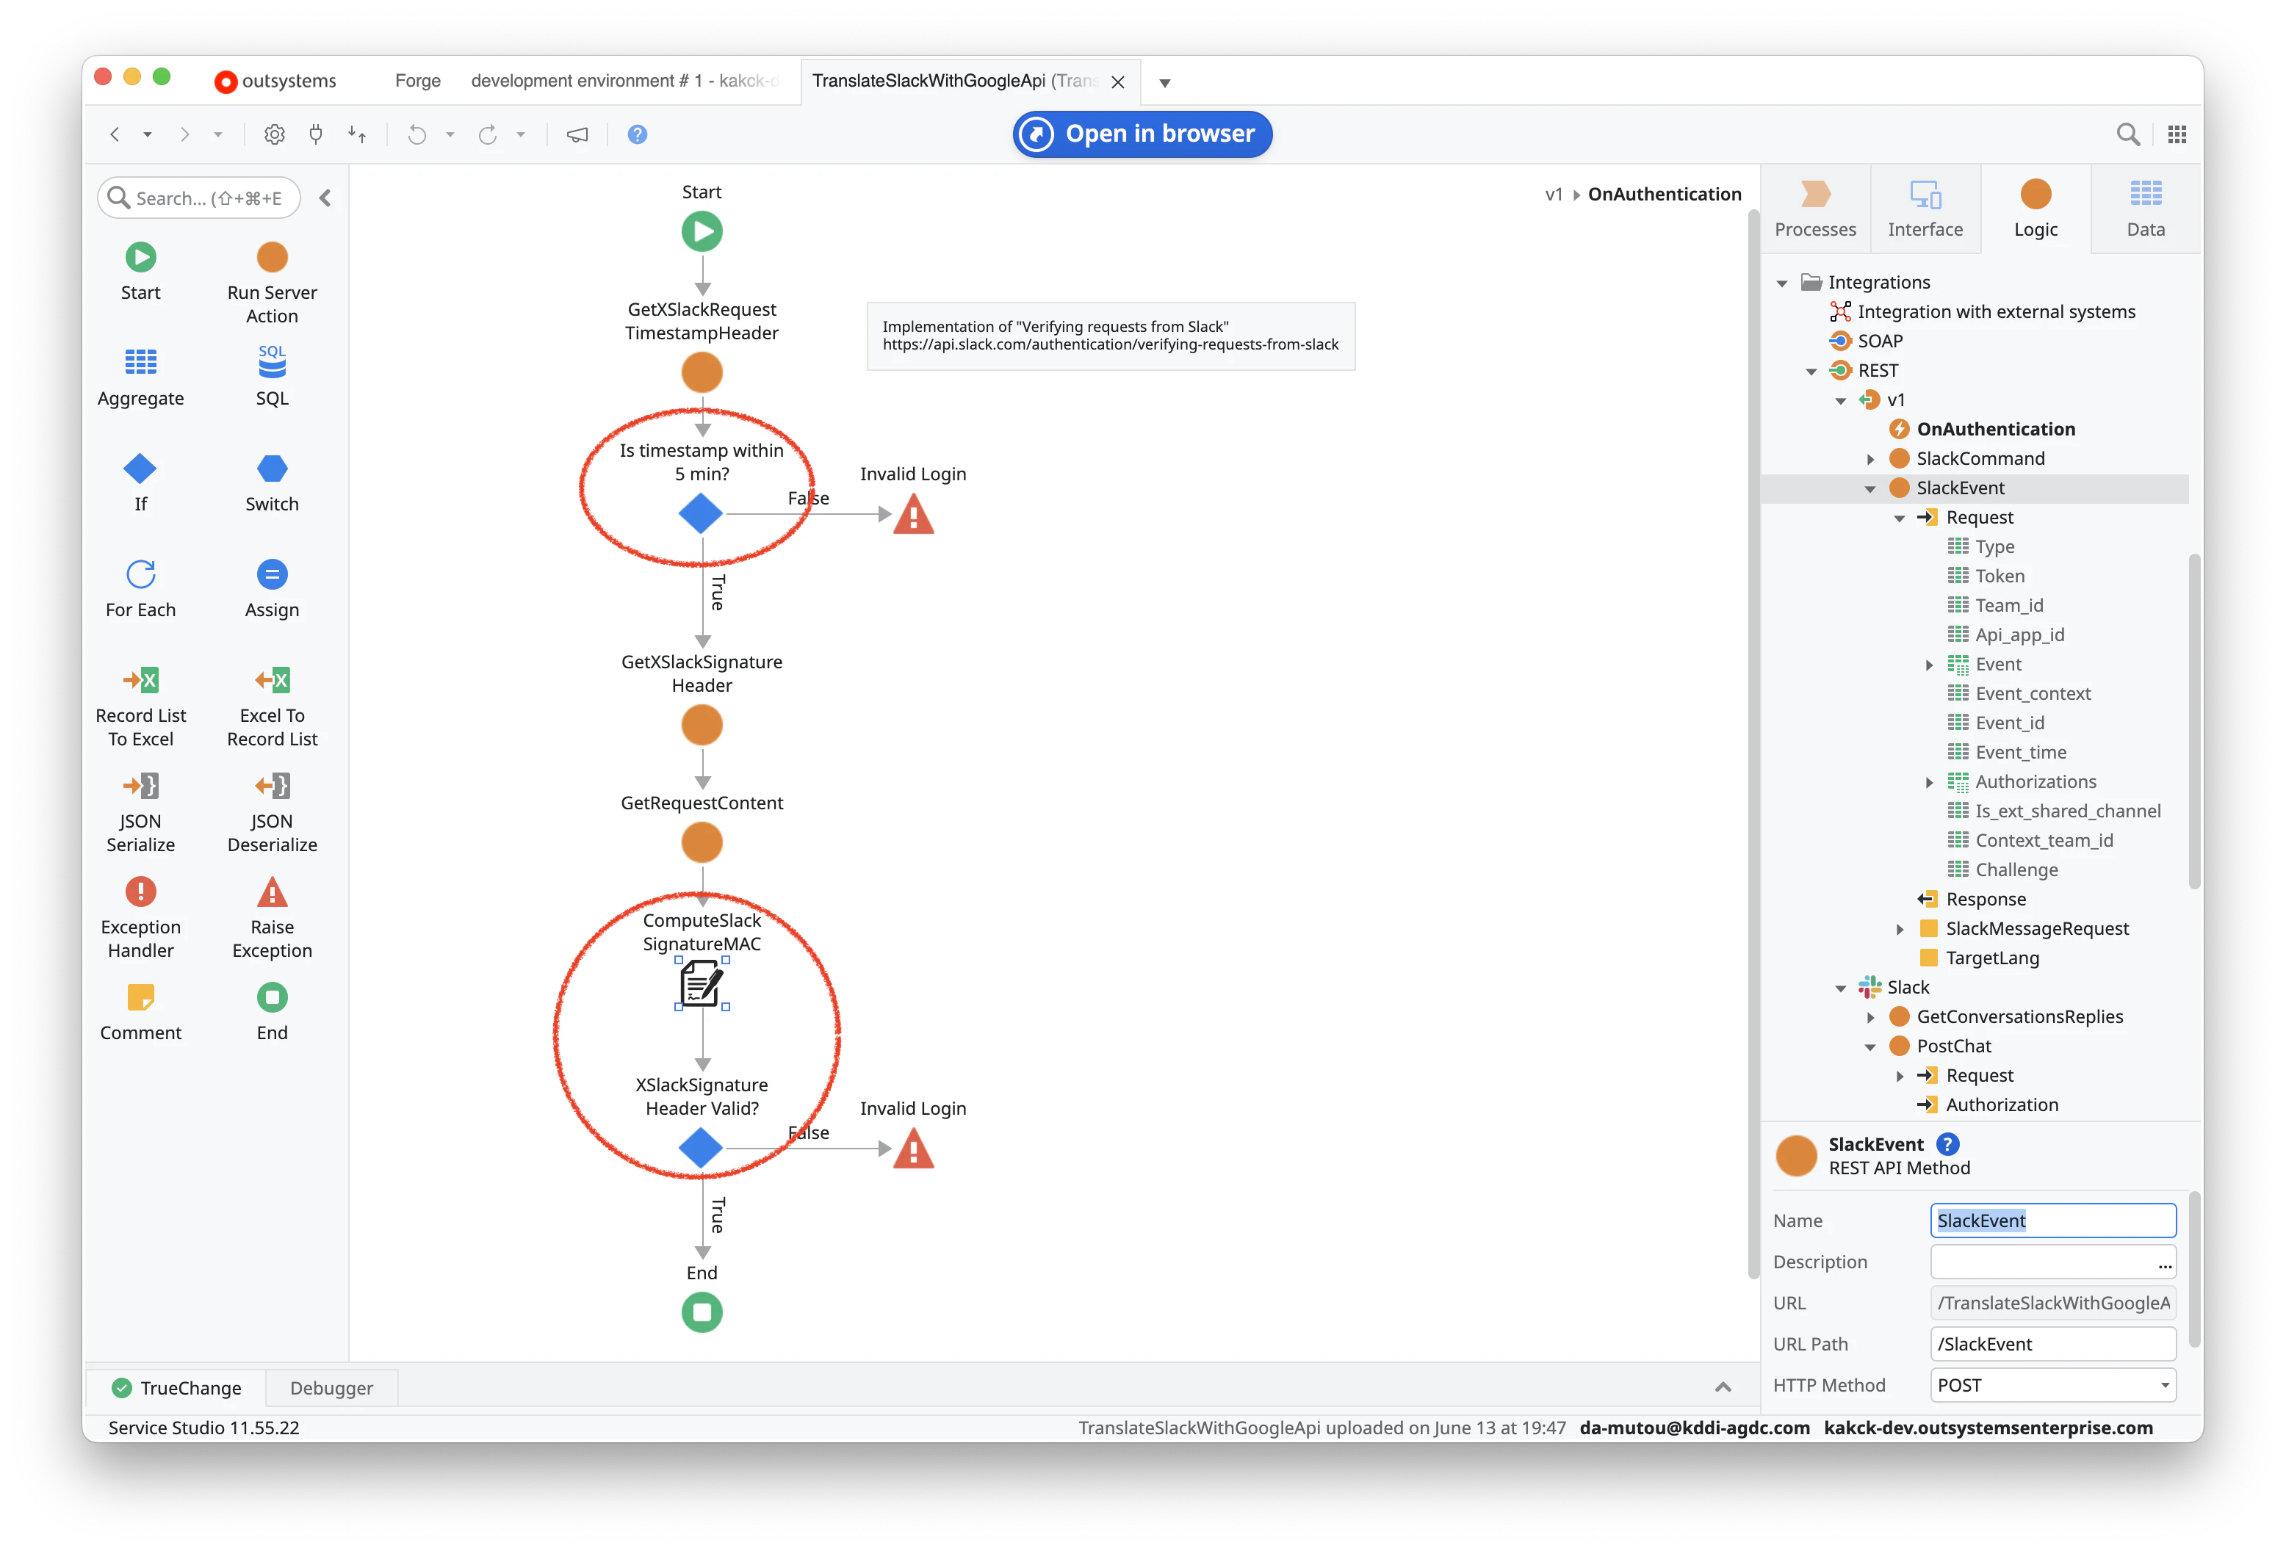Click the SlackEvent help question mark
2286x1551 pixels.
coord(1947,1144)
